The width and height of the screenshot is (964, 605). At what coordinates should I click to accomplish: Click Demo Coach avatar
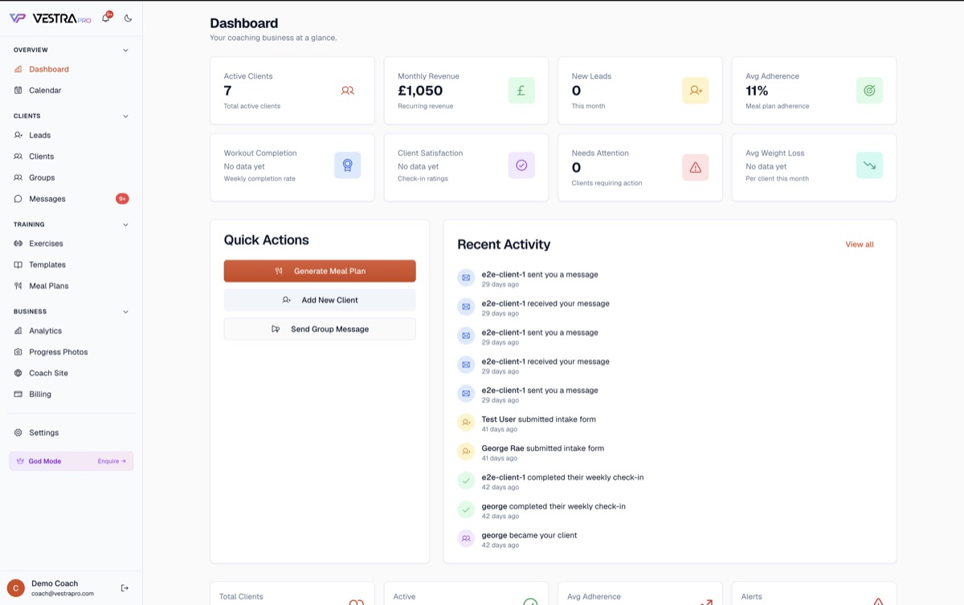point(16,588)
